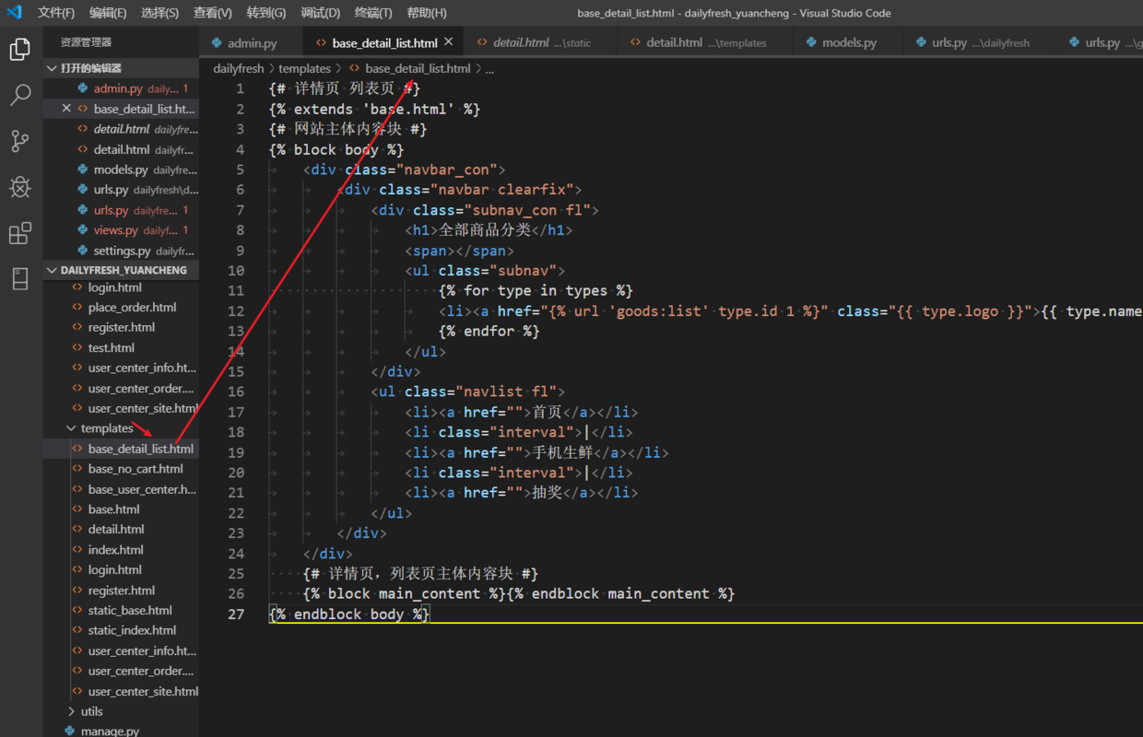Close base_detail_list.html in open editors list

point(66,109)
